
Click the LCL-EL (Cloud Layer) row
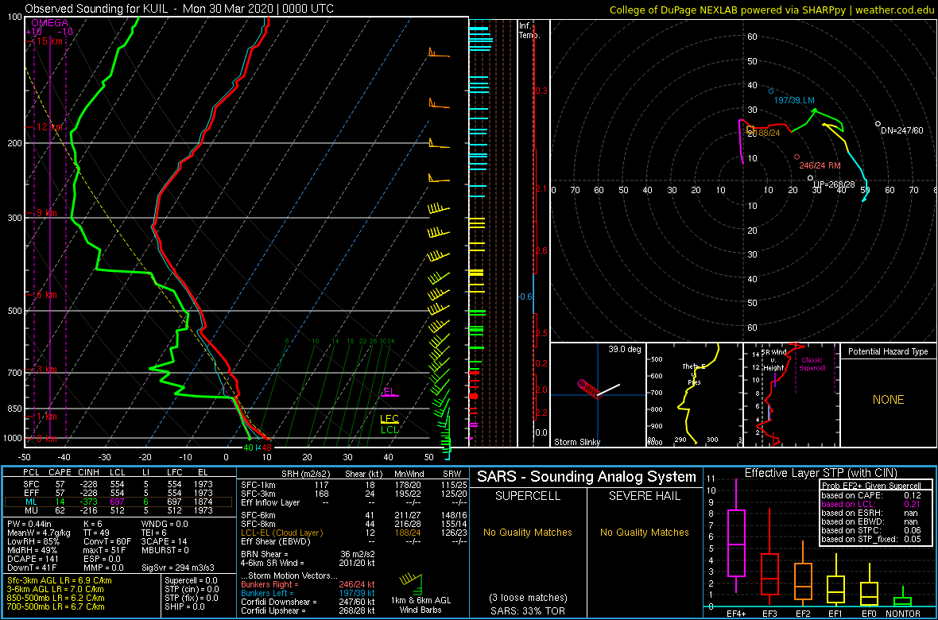[x=355, y=533]
